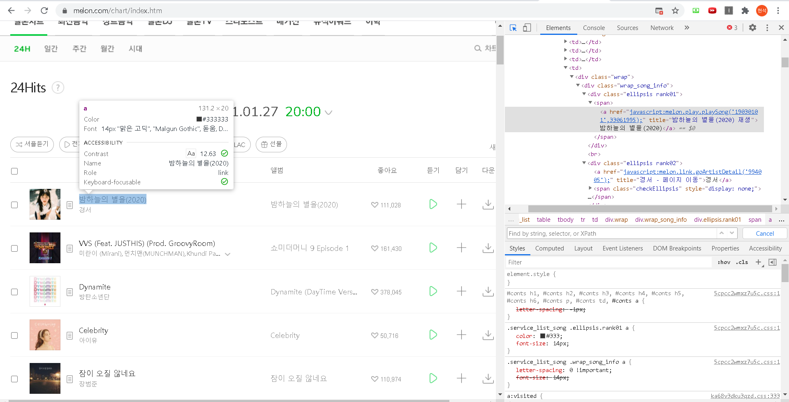Toggle the select-all songs checkbox
Viewport: 789px width, 402px height.
[14, 171]
